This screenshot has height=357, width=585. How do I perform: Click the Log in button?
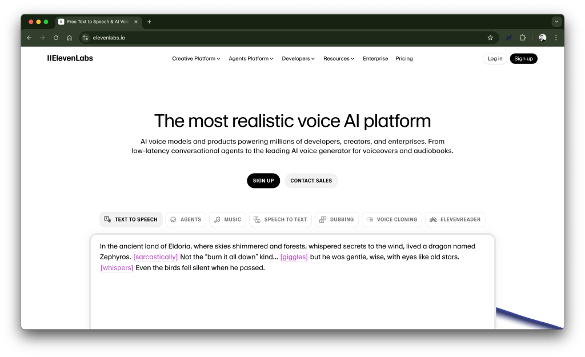tap(495, 59)
